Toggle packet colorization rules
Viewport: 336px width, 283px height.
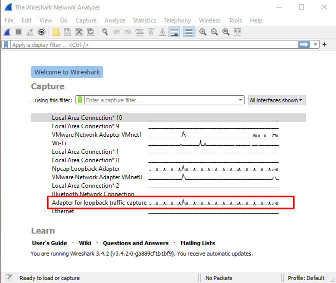(189, 32)
